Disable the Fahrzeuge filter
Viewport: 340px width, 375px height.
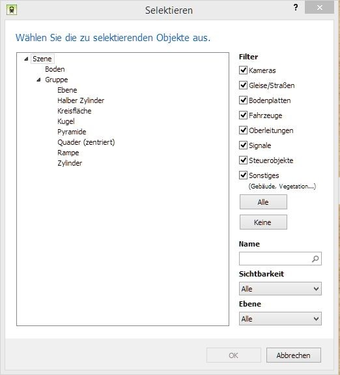(243, 115)
